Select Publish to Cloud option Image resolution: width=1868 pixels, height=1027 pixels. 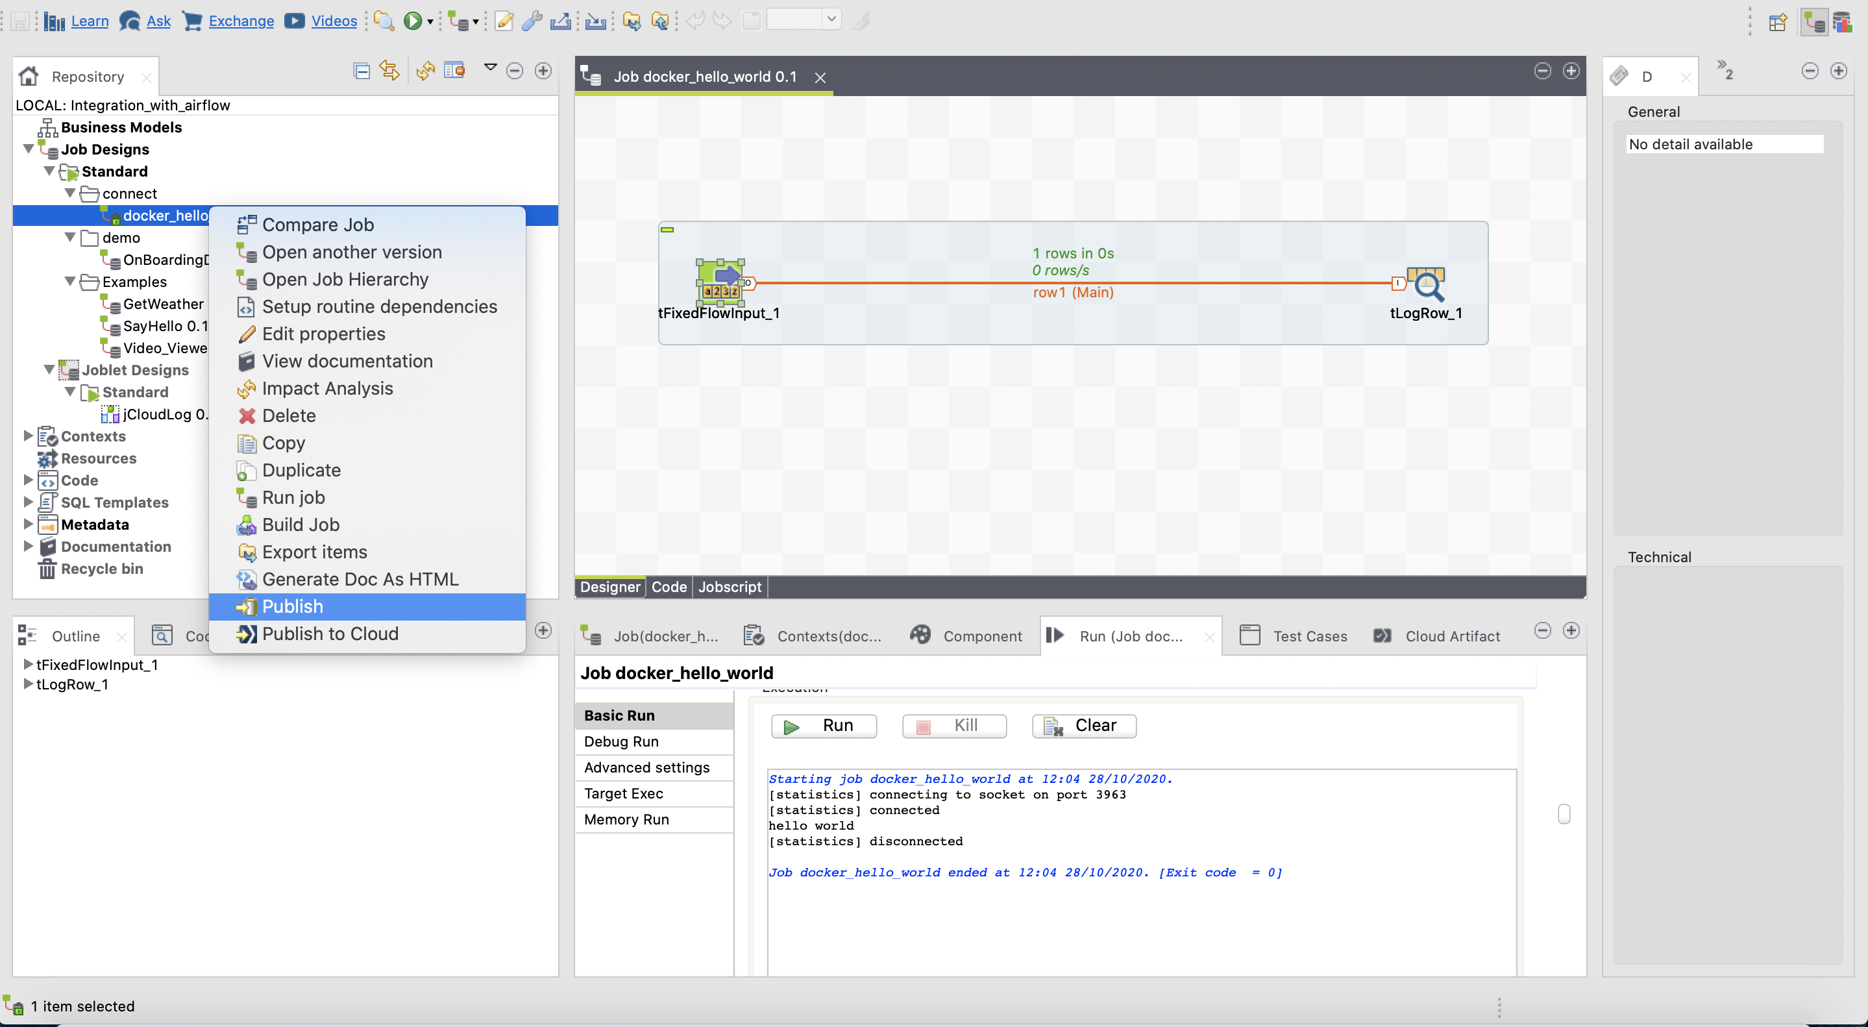point(330,634)
